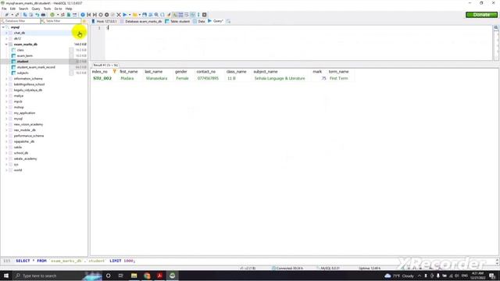Open the User manager toolbar icon
Viewport: 500px width, 281px height.
62,15
